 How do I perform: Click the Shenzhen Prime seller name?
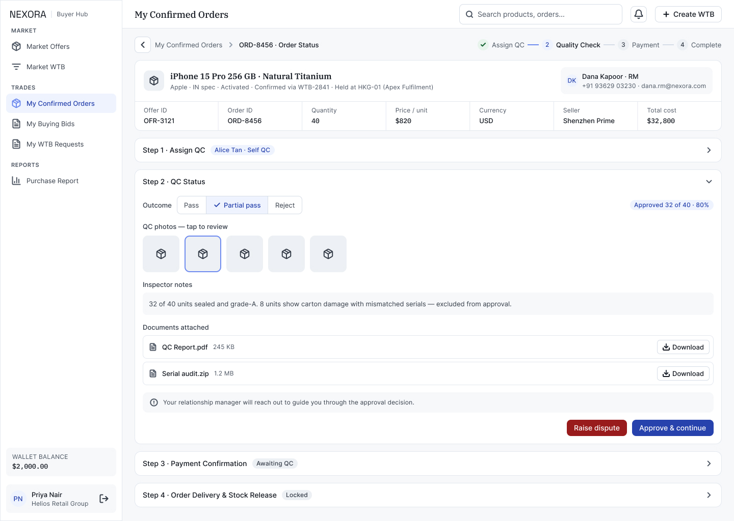[x=589, y=121]
